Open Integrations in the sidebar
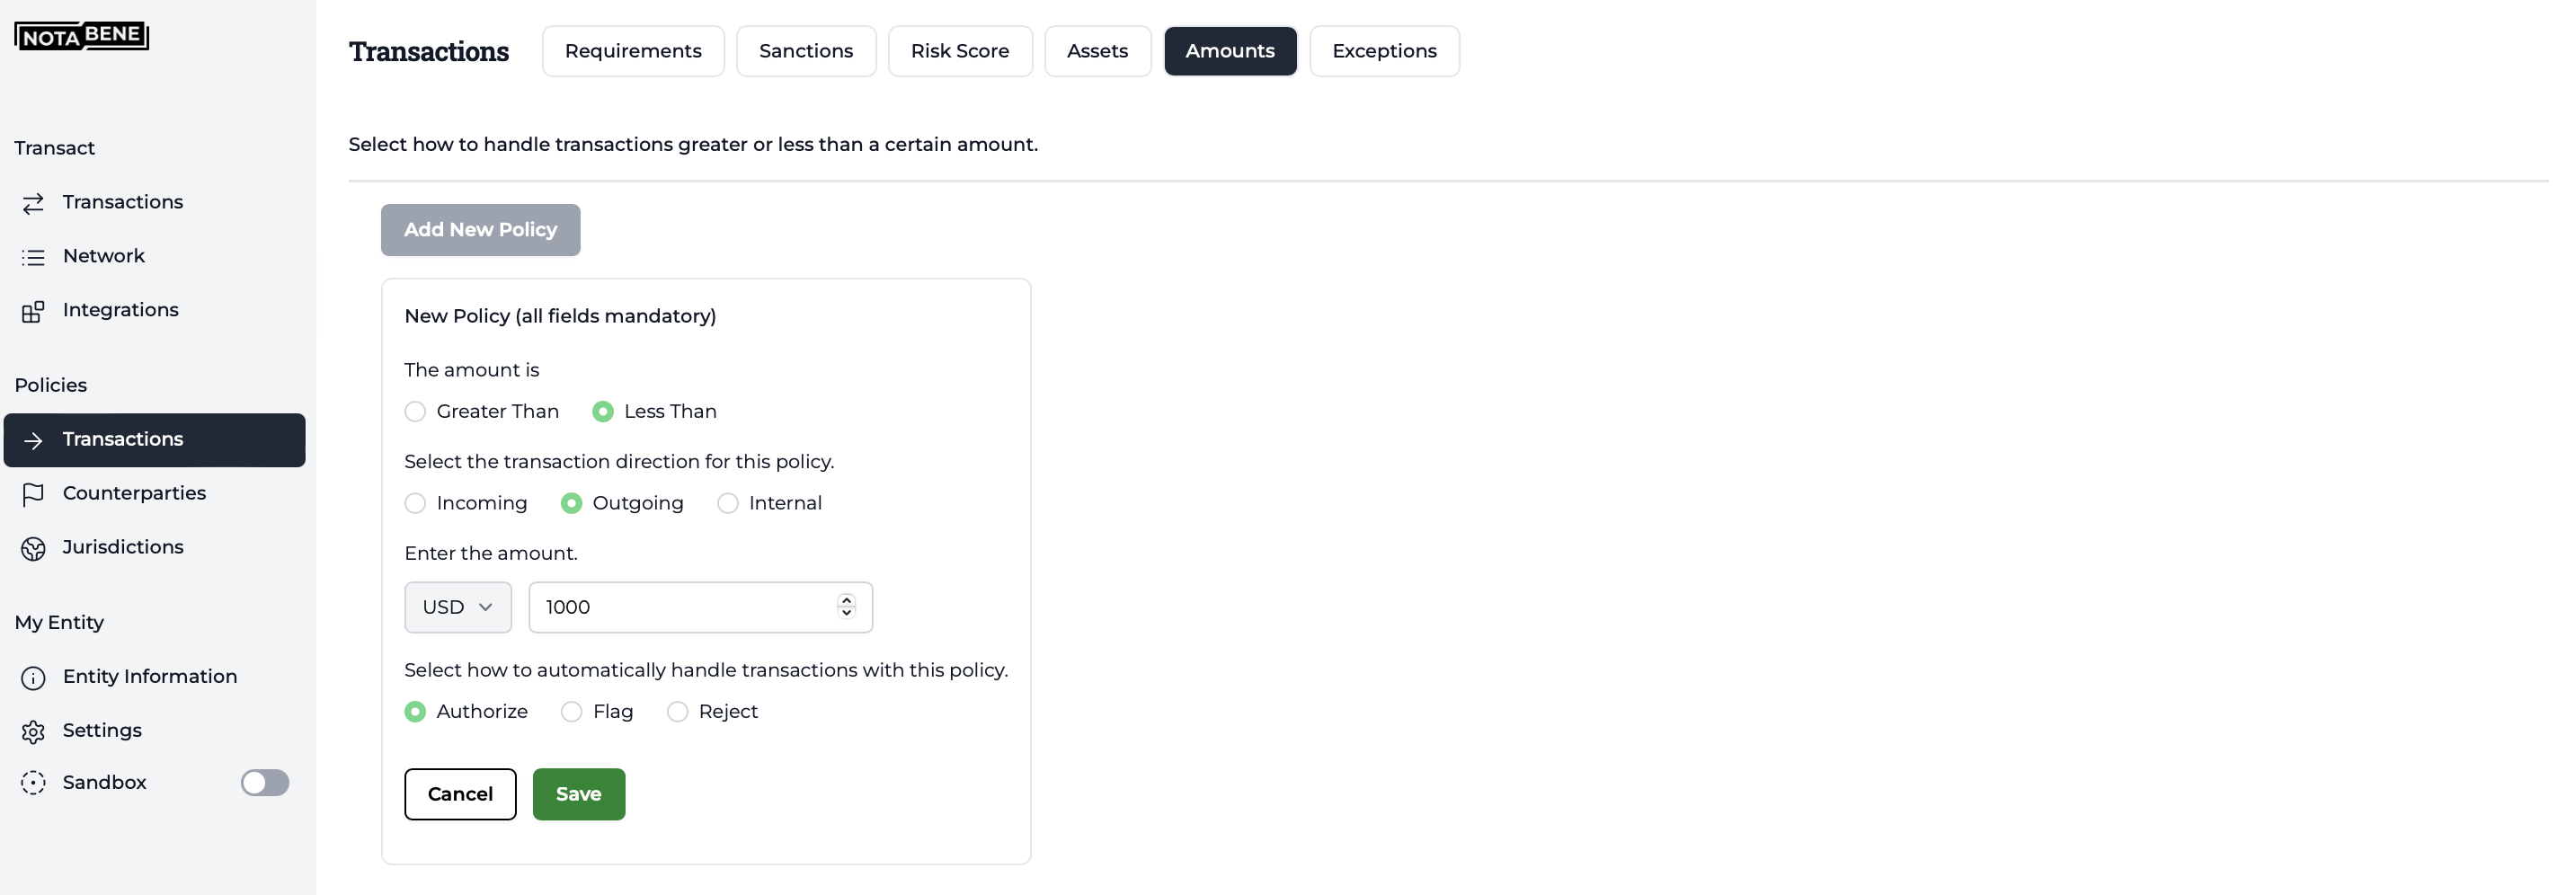Image resolution: width=2576 pixels, height=895 pixels. click(154, 311)
